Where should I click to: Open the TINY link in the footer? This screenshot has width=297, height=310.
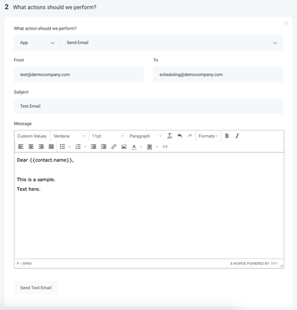pyautogui.click(x=274, y=263)
